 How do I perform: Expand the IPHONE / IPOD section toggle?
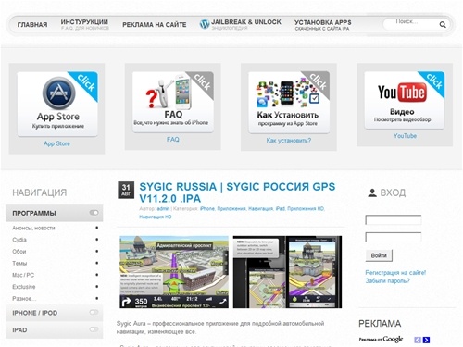[94, 312]
